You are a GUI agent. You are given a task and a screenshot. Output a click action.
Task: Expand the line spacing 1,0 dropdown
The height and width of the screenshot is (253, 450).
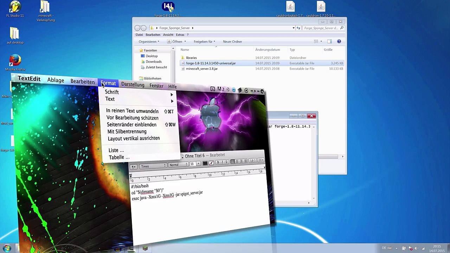pyautogui.click(x=252, y=161)
